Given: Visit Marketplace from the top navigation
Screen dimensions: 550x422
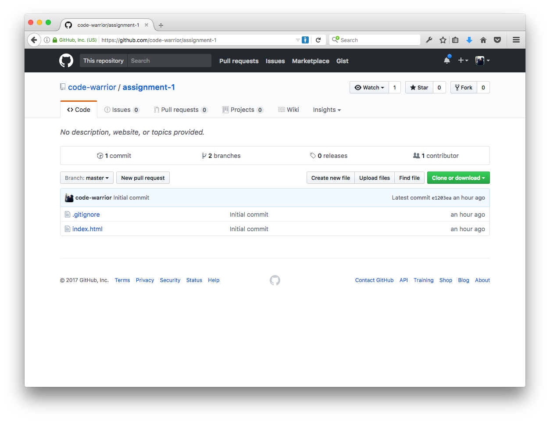Looking at the screenshot, I should tap(311, 61).
